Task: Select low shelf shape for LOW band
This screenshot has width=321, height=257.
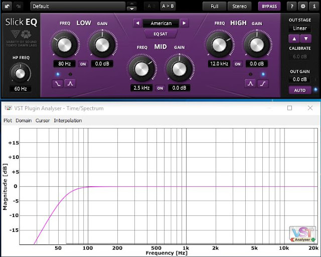Action: (58, 84)
